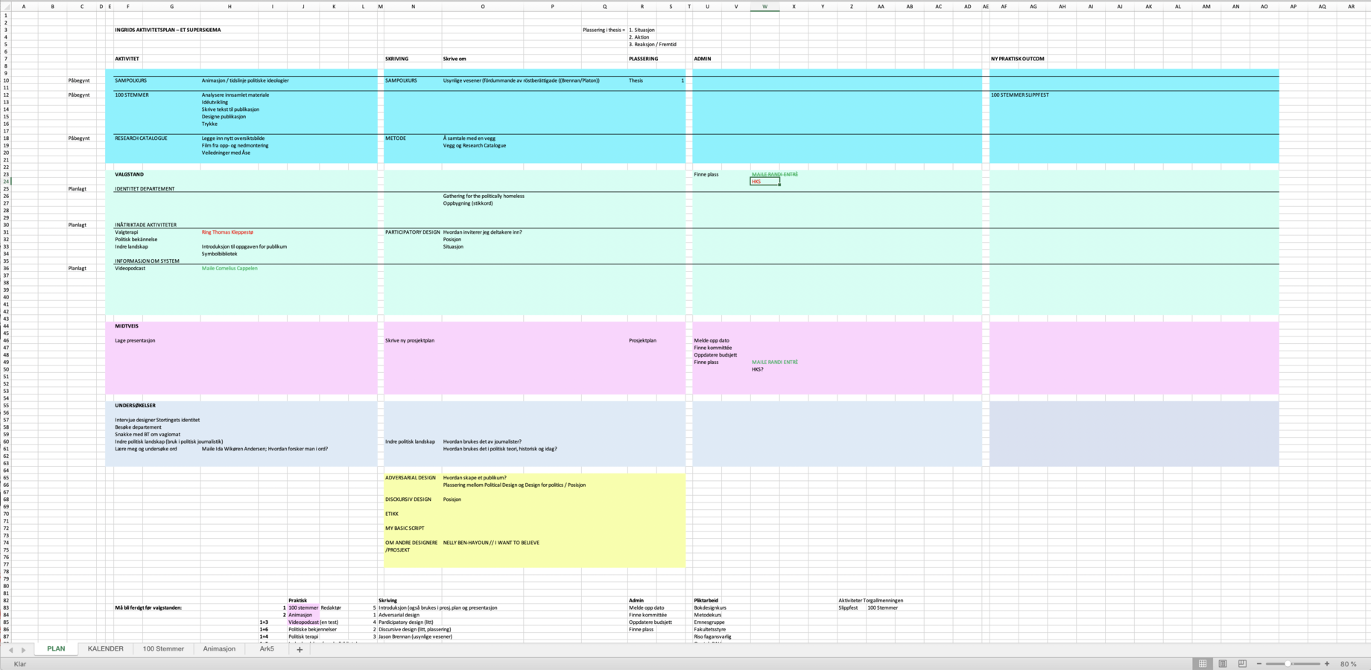Select the ADVERSARIAL DESIGN yellow cell
Screen dimensions: 1371x670
(x=411, y=478)
